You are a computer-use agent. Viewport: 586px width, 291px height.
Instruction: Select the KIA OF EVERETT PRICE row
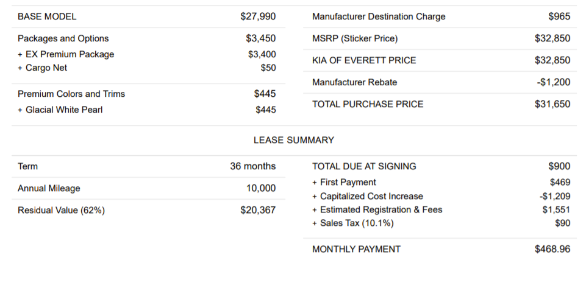pyautogui.click(x=440, y=60)
